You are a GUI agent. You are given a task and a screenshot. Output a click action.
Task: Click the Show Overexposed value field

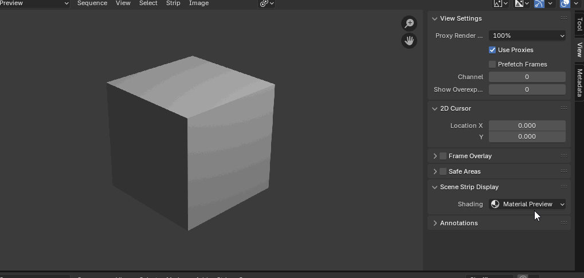click(x=527, y=89)
